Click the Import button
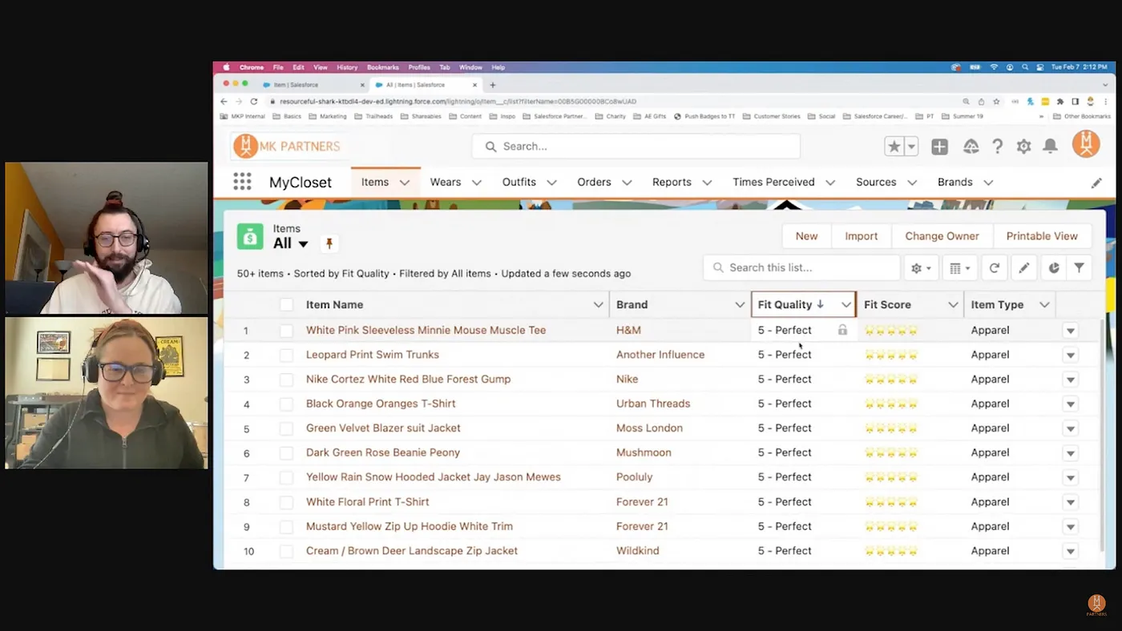The width and height of the screenshot is (1122, 631). (861, 236)
